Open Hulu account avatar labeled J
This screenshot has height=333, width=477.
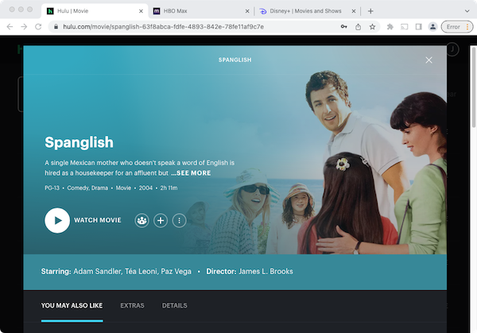(452, 49)
